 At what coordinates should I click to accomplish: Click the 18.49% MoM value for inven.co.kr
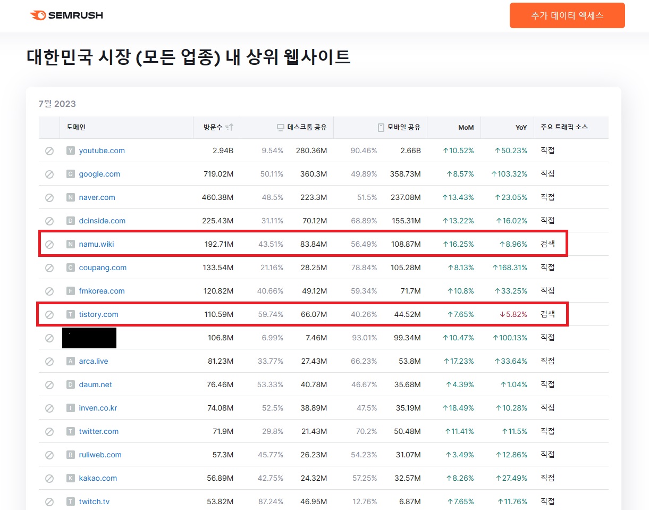pyautogui.click(x=458, y=408)
